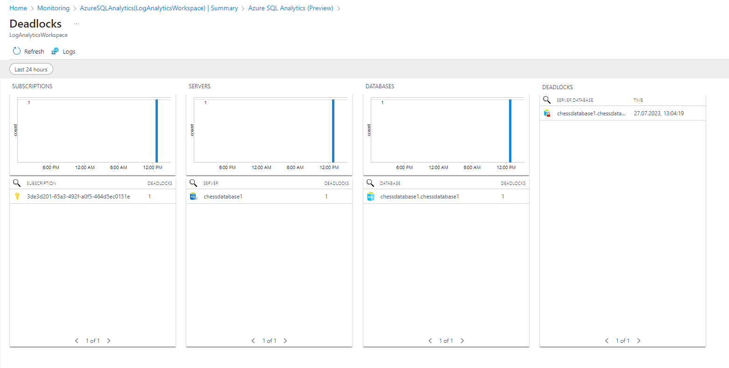Open the Logs icon in toolbar
This screenshot has height=368, width=729.
click(55, 51)
